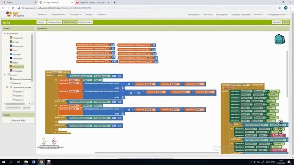
Task: Click the yellow warning triangle counter
Action: 44,142
